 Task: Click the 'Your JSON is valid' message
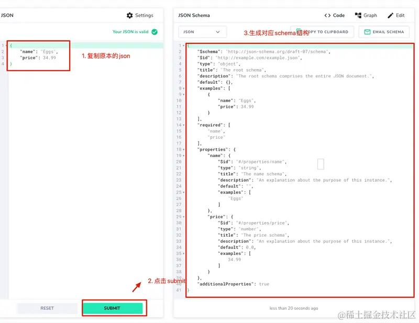[x=130, y=32]
